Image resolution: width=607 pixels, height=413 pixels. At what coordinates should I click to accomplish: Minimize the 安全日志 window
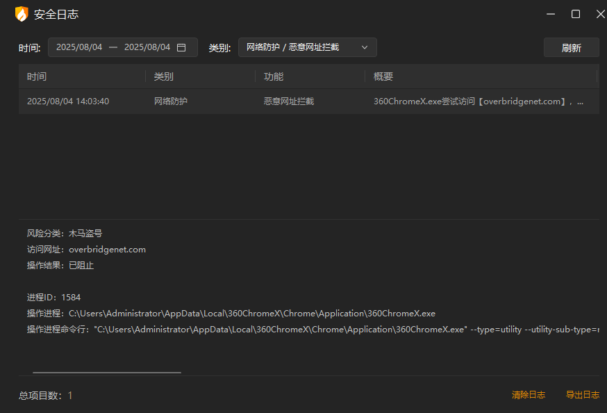[x=551, y=14]
